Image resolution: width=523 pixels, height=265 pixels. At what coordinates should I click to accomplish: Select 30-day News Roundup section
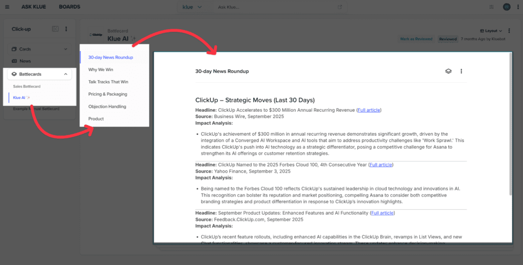(110, 57)
